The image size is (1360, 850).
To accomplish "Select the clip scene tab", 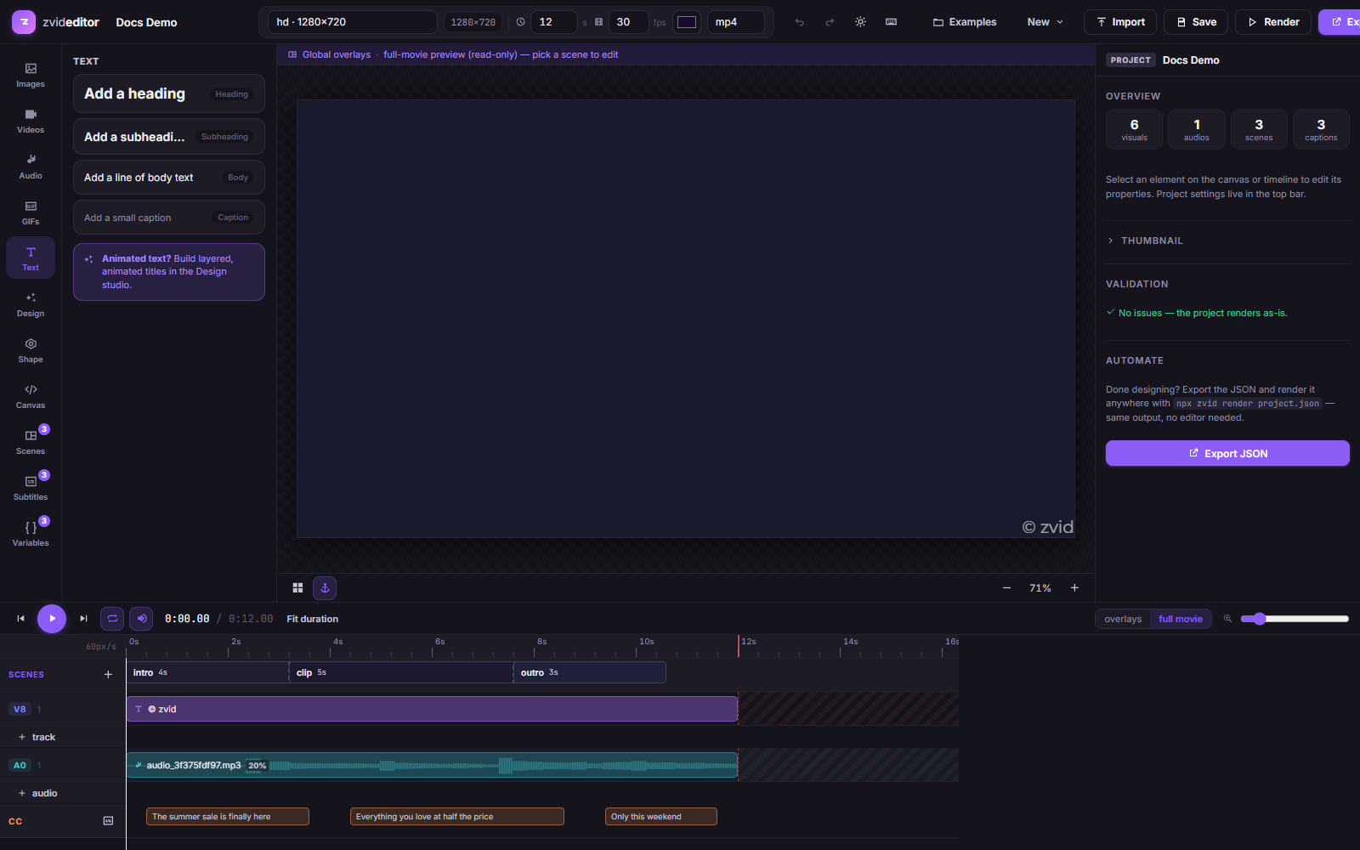I will pos(401,672).
